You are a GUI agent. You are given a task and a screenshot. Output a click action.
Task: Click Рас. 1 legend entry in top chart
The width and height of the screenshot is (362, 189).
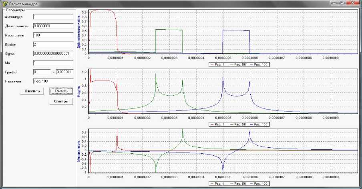pos(215,64)
